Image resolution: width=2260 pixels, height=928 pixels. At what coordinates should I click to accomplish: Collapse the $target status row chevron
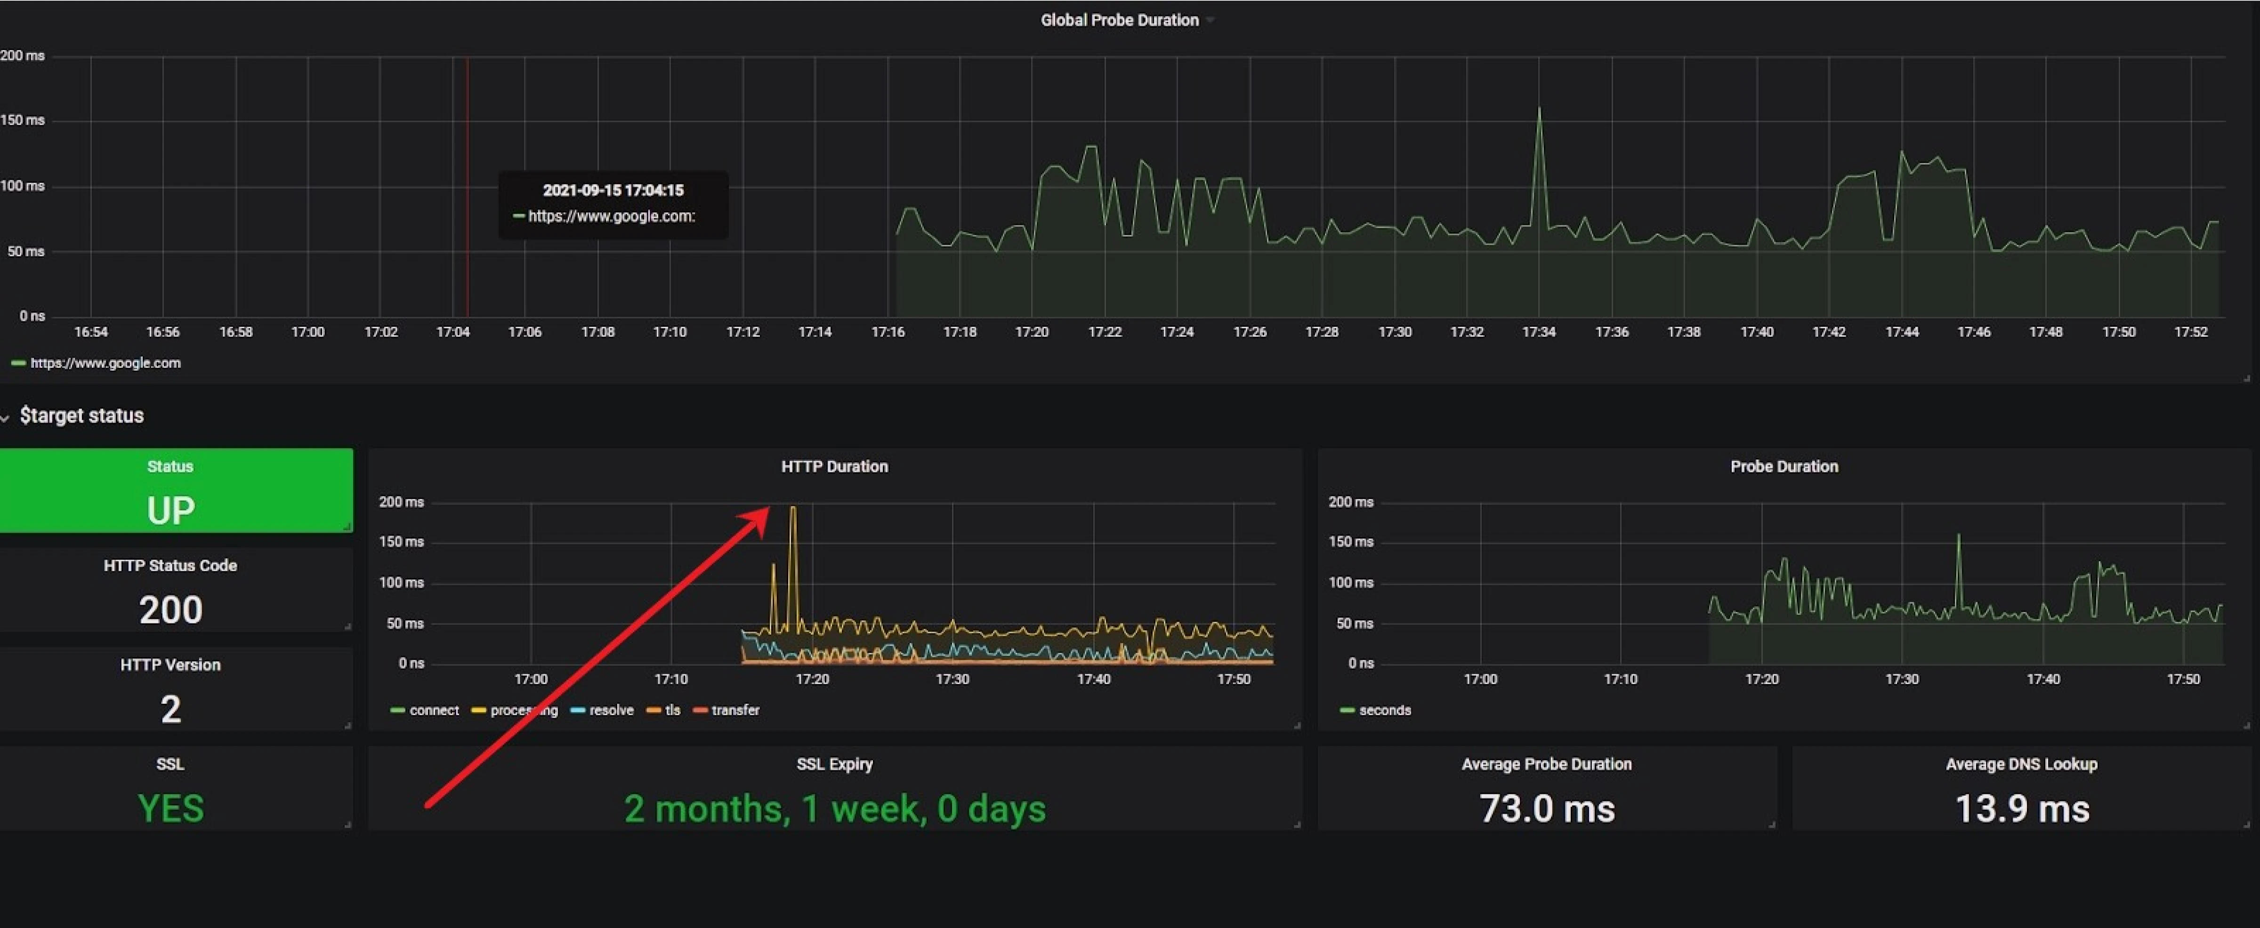pos(5,417)
